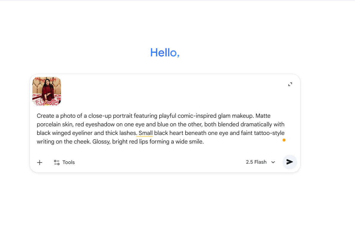Open the 2.5 Flash model selector

tap(256, 162)
